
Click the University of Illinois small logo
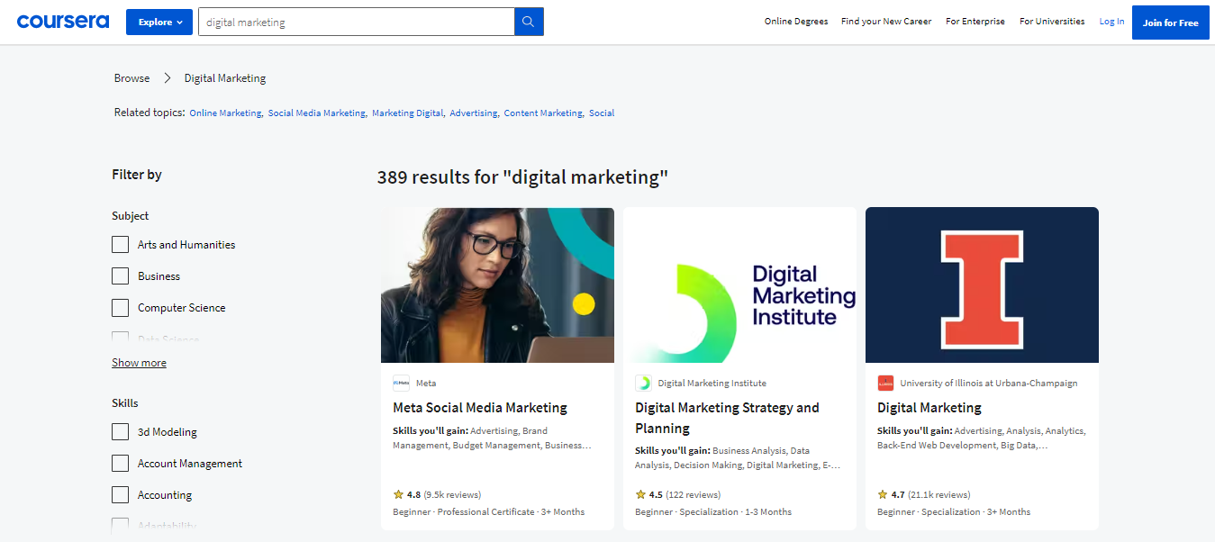[885, 383]
